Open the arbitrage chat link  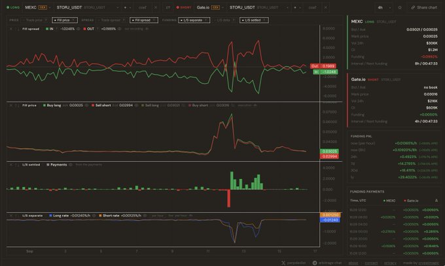pyautogui.click(x=327, y=263)
